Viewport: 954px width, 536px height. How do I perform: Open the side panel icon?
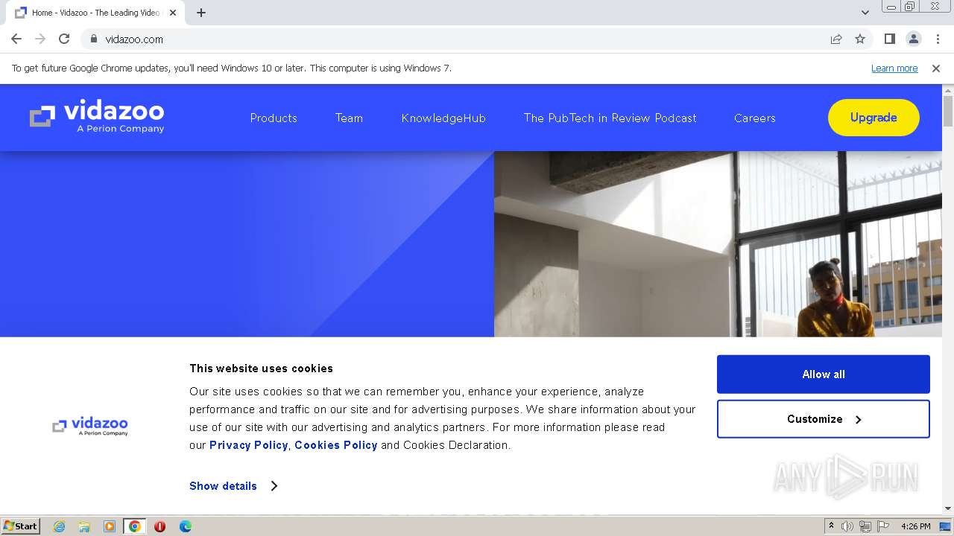click(x=889, y=39)
